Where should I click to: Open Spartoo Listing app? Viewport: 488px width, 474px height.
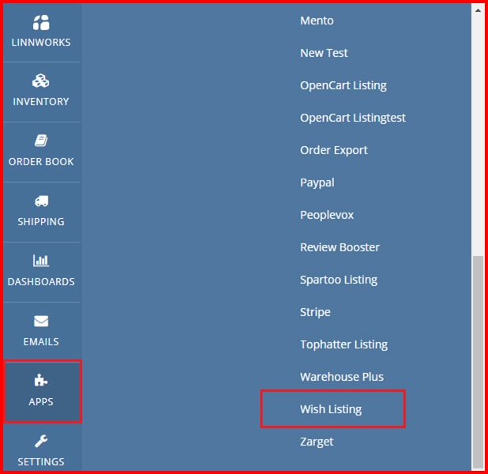tap(339, 280)
